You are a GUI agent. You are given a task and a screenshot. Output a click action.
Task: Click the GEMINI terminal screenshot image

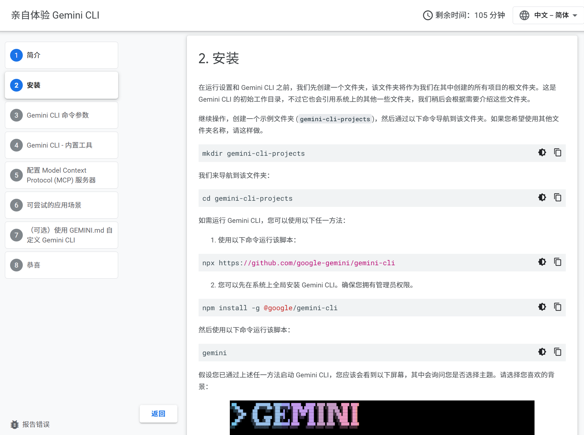(382, 417)
